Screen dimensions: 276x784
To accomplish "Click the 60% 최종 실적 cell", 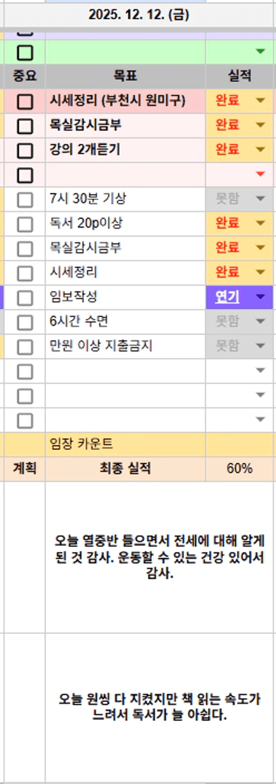I will tap(239, 469).
